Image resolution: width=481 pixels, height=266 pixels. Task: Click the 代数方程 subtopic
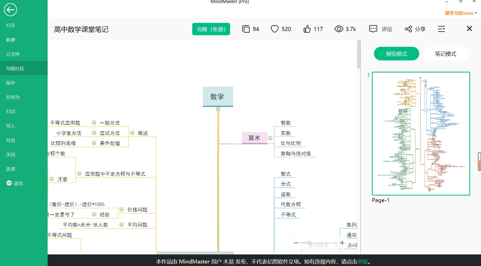point(291,204)
